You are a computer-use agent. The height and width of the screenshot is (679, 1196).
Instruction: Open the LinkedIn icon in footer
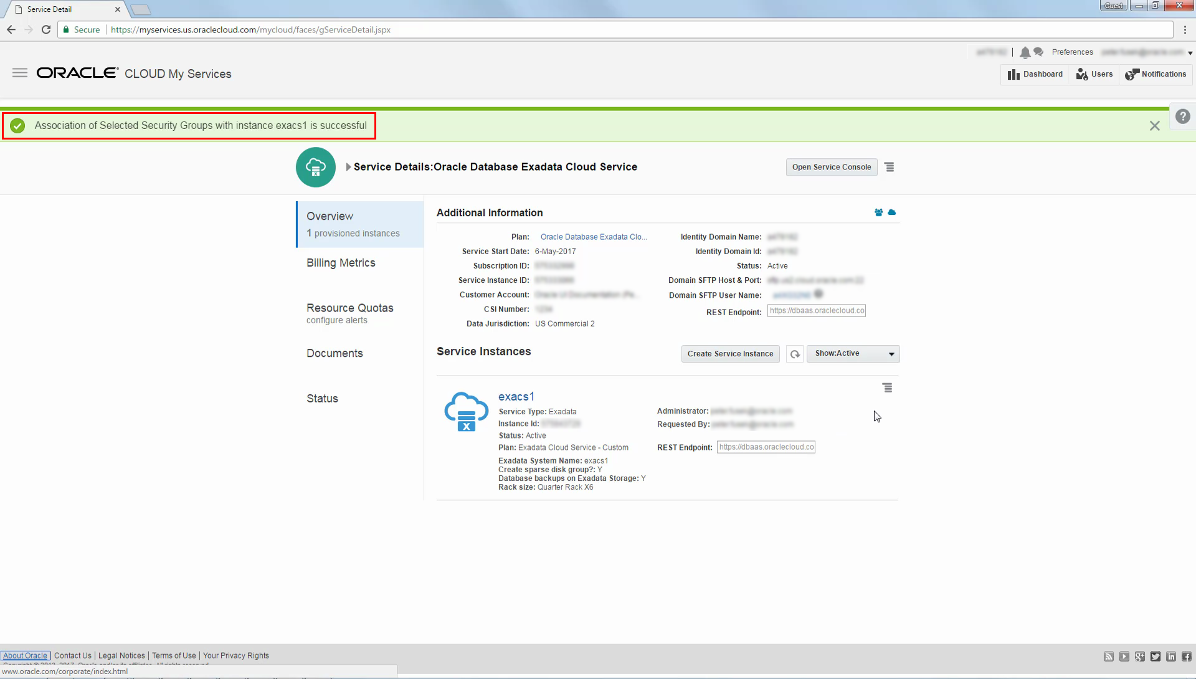[1171, 657]
